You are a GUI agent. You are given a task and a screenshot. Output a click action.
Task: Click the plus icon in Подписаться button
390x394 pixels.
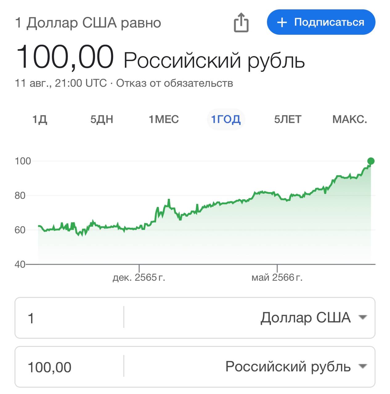(282, 22)
